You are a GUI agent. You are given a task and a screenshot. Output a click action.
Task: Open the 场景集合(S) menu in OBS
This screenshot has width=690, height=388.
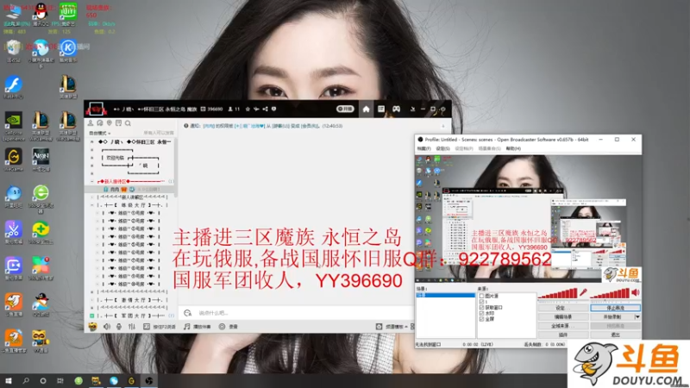click(489, 148)
